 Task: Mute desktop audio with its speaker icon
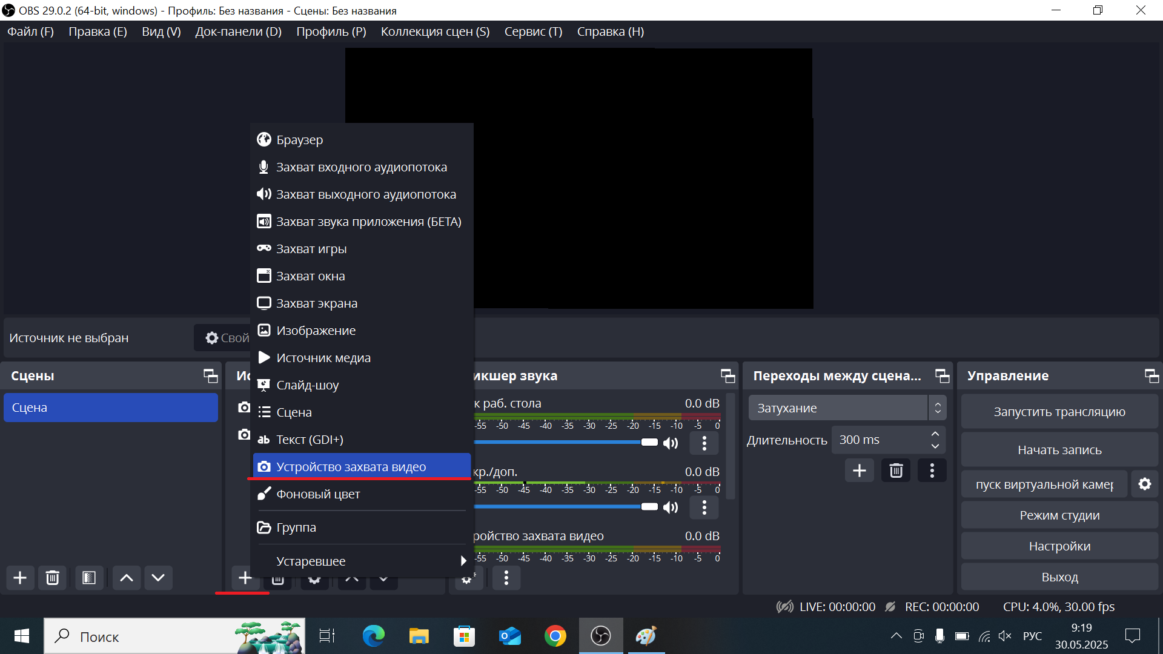[671, 443]
